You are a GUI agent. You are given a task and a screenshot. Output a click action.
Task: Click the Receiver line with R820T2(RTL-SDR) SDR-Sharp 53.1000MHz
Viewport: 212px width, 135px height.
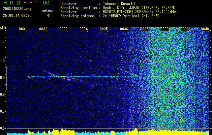coord(118,12)
